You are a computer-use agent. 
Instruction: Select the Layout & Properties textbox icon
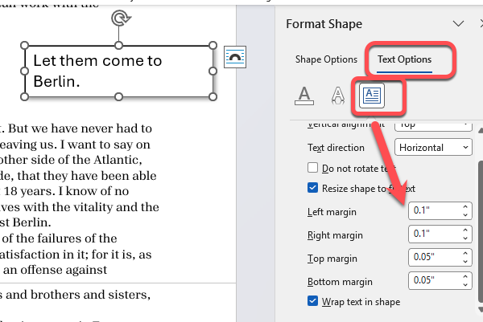373,95
